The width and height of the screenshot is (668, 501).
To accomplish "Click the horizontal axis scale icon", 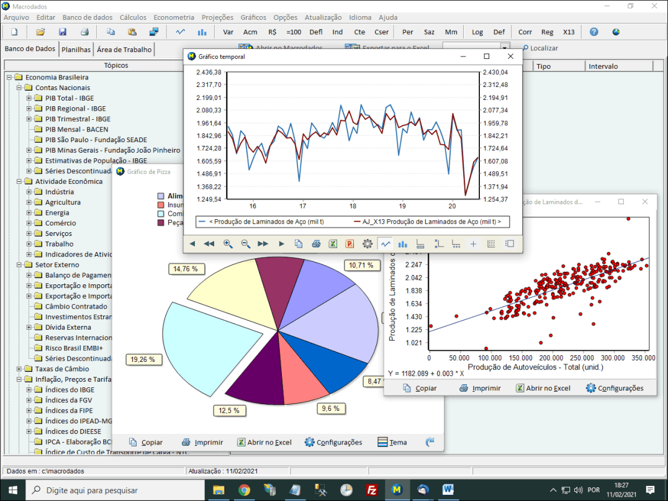I will click(x=420, y=244).
